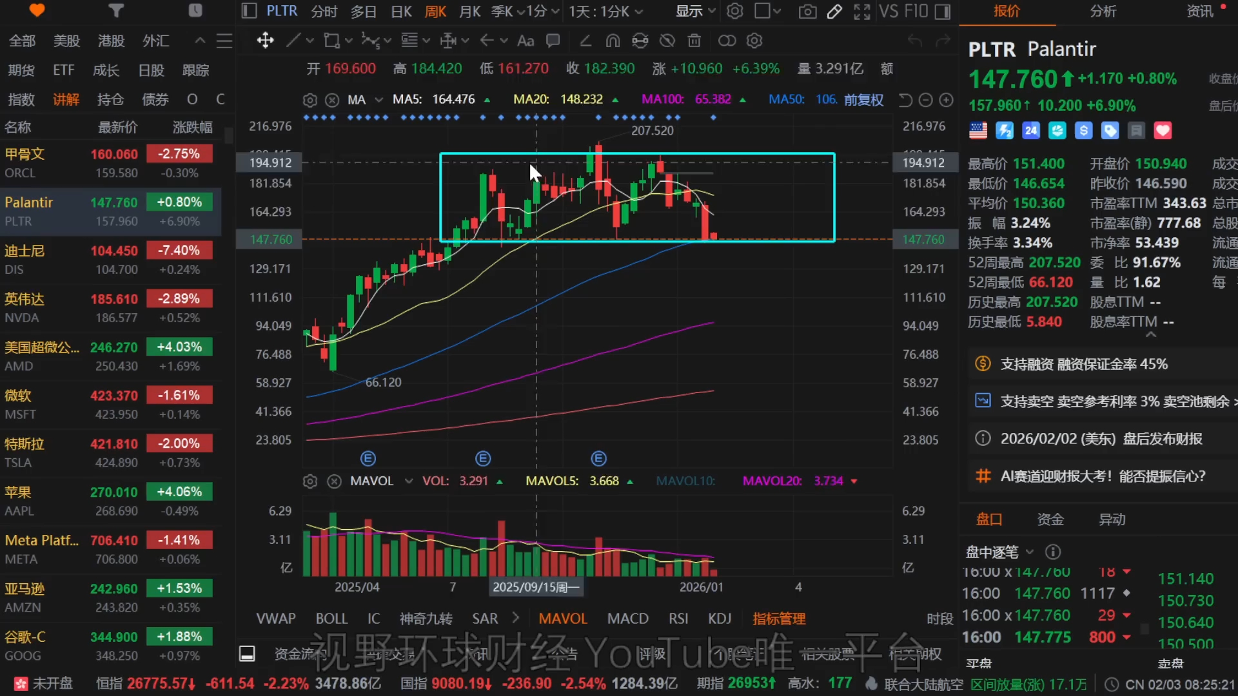Screen dimensions: 1238x696
Task: Switch to the 月K chart tab
Action: (469, 11)
